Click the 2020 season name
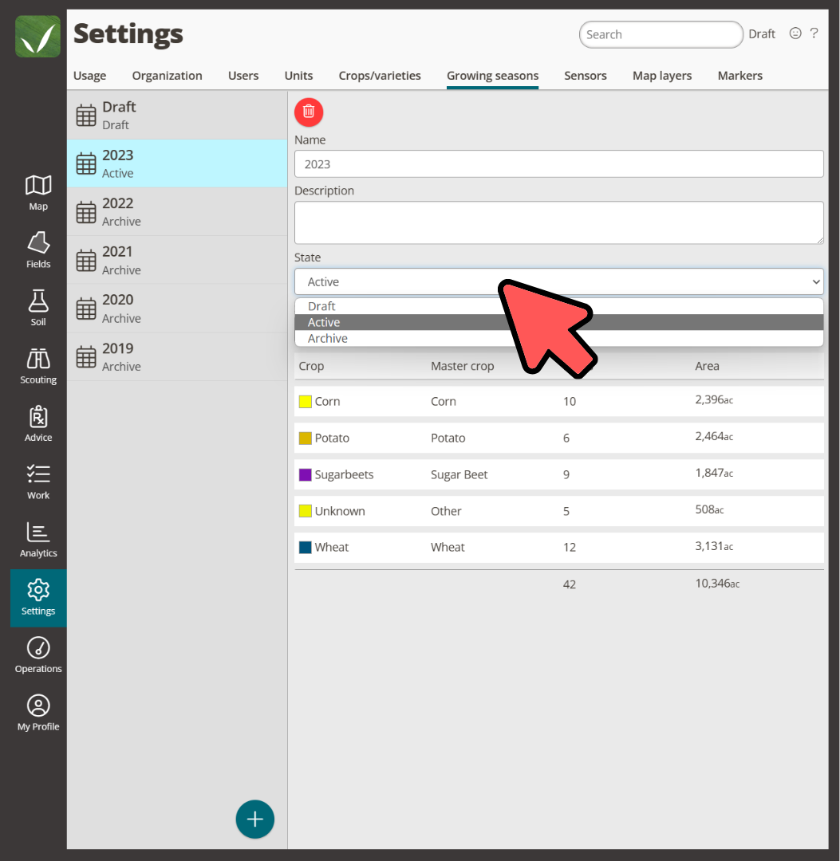 click(117, 300)
